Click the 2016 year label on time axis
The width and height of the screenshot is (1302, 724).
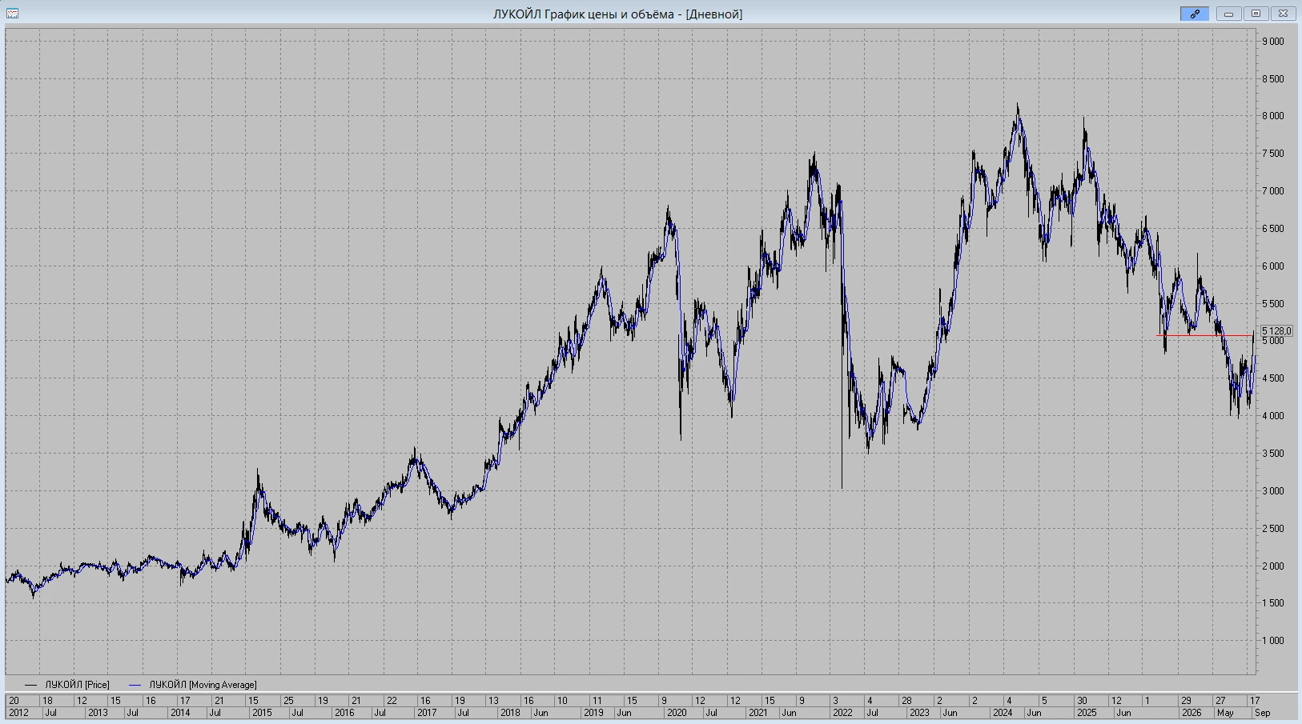344,713
